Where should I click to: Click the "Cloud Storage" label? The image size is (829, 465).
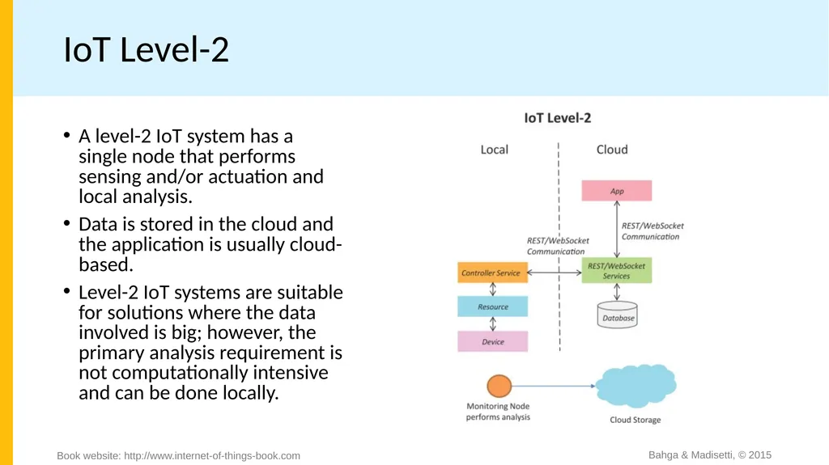tap(635, 420)
